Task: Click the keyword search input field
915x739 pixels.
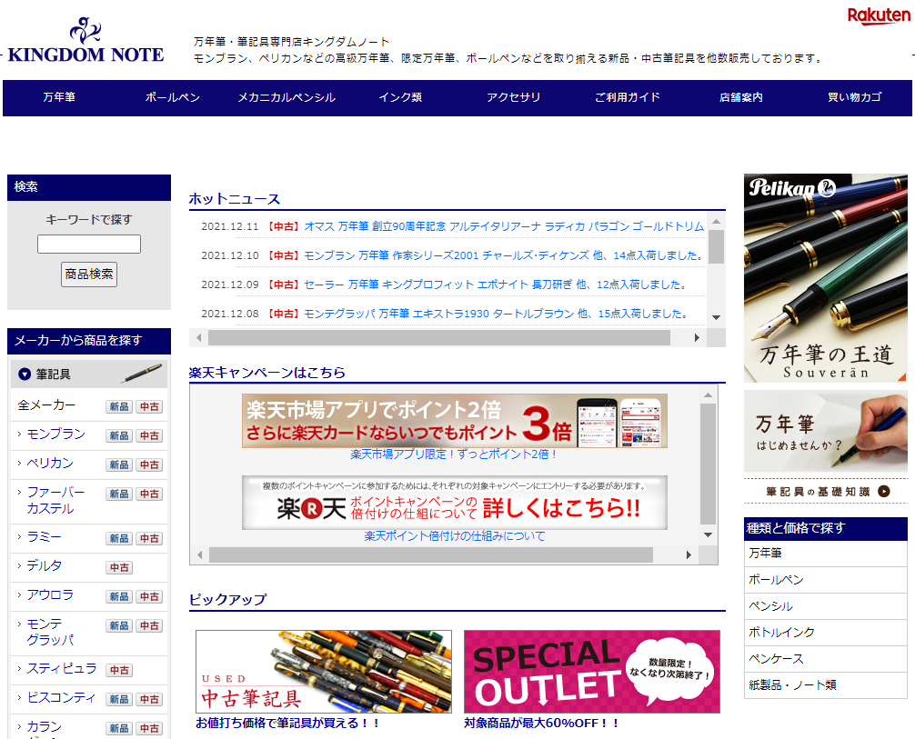Action: tap(89, 244)
